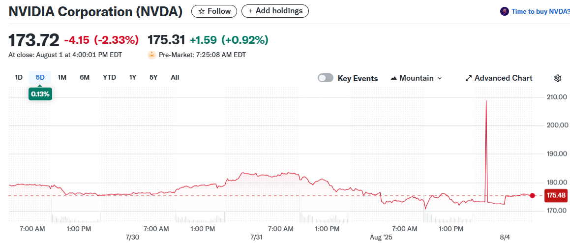
Task: Toggle the Key Events switch
Action: [326, 78]
